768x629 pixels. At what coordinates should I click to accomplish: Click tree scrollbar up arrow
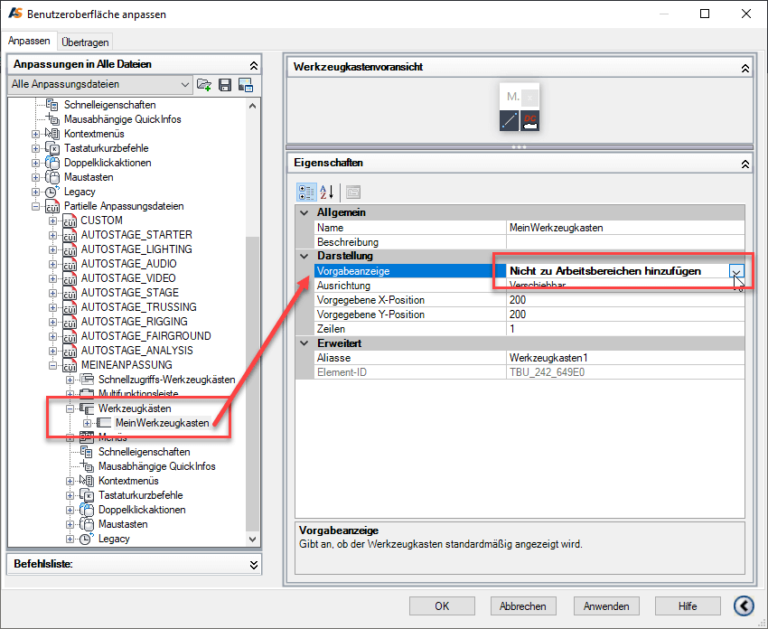pyautogui.click(x=252, y=106)
